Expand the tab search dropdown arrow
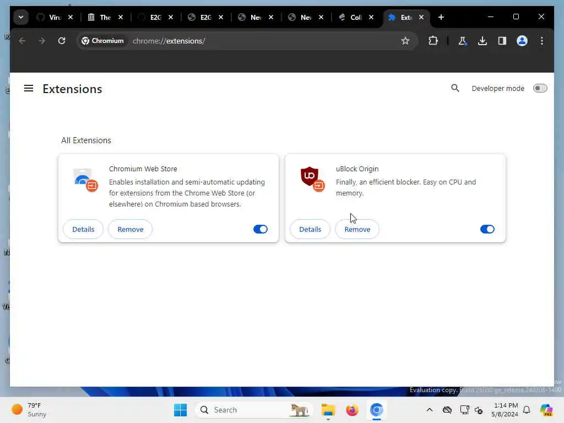564x423 pixels. click(21, 17)
